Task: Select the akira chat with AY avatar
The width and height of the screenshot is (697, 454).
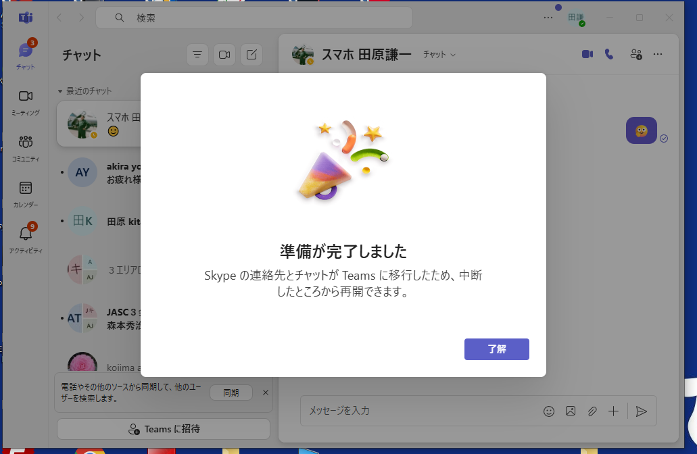Action: (x=99, y=173)
